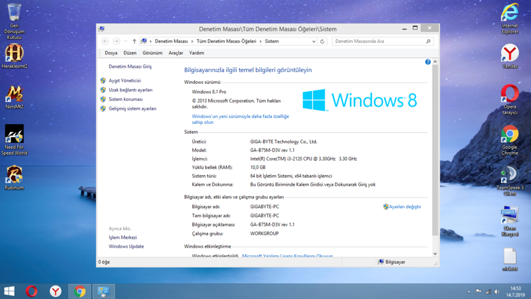This screenshot has width=531, height=299.
Task: Click the refresh button beside address bar
Action: point(322,41)
